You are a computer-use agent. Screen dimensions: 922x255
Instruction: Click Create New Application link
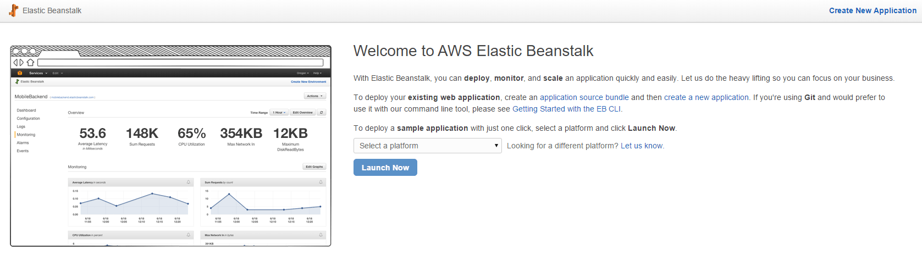[x=872, y=10]
